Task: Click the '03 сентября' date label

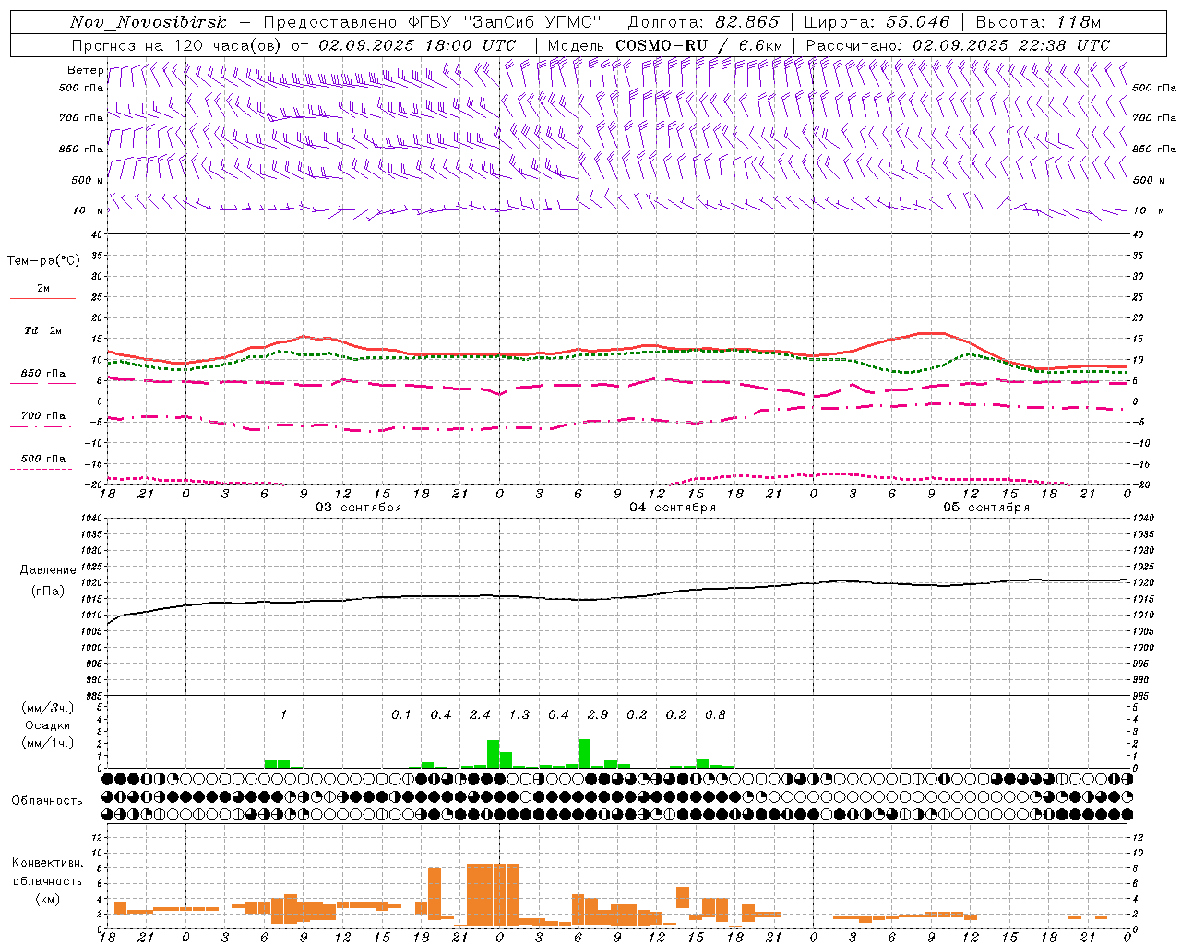Action: pos(358,508)
